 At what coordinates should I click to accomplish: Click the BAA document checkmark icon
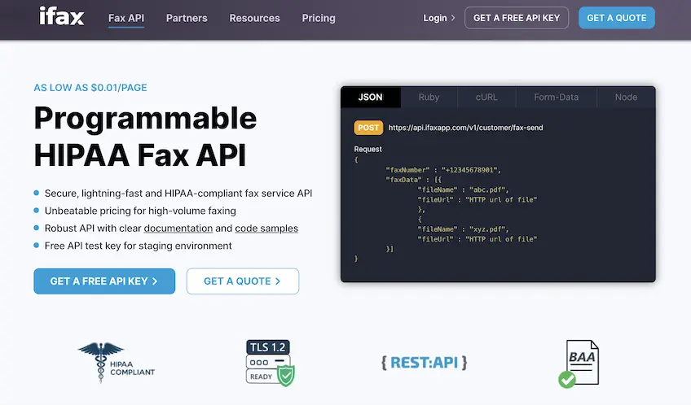tap(579, 363)
